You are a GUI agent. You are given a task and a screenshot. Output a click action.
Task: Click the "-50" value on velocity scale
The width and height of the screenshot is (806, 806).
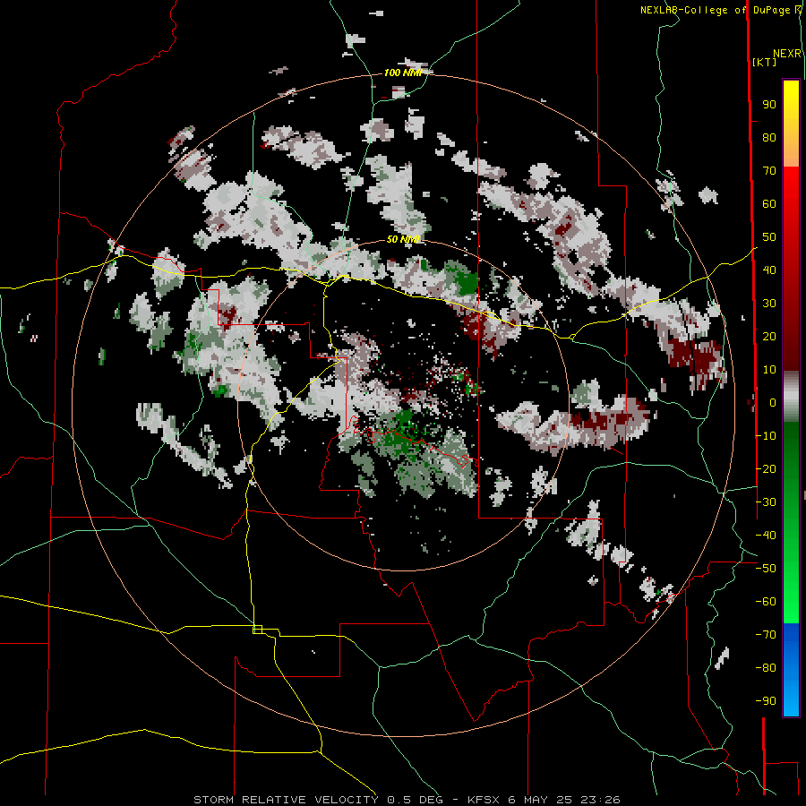click(x=766, y=569)
